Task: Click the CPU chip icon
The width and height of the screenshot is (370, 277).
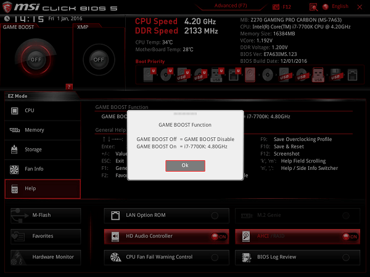Action: click(14, 111)
